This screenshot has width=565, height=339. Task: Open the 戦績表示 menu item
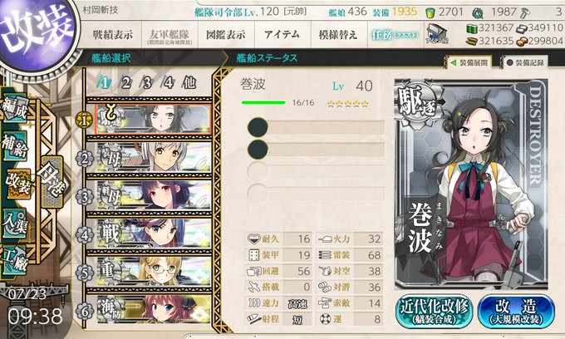coord(112,35)
